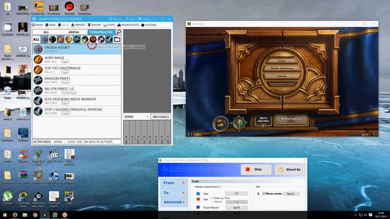Click Stand By in AutoScreenRecorder

(x=290, y=169)
